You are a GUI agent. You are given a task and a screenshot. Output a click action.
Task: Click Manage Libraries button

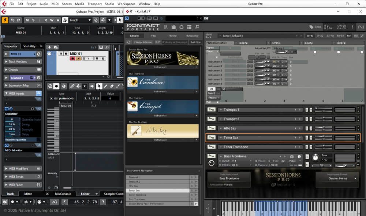[143, 42]
